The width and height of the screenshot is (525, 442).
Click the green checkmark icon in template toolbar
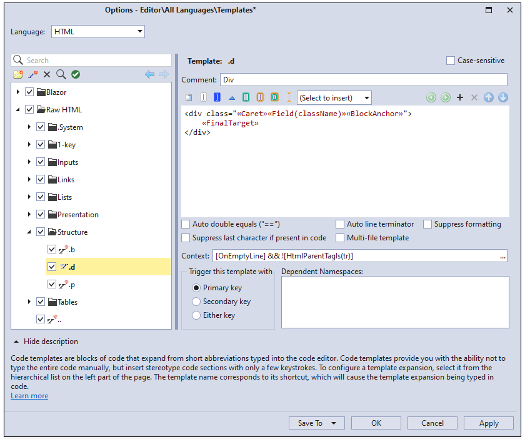(x=76, y=74)
